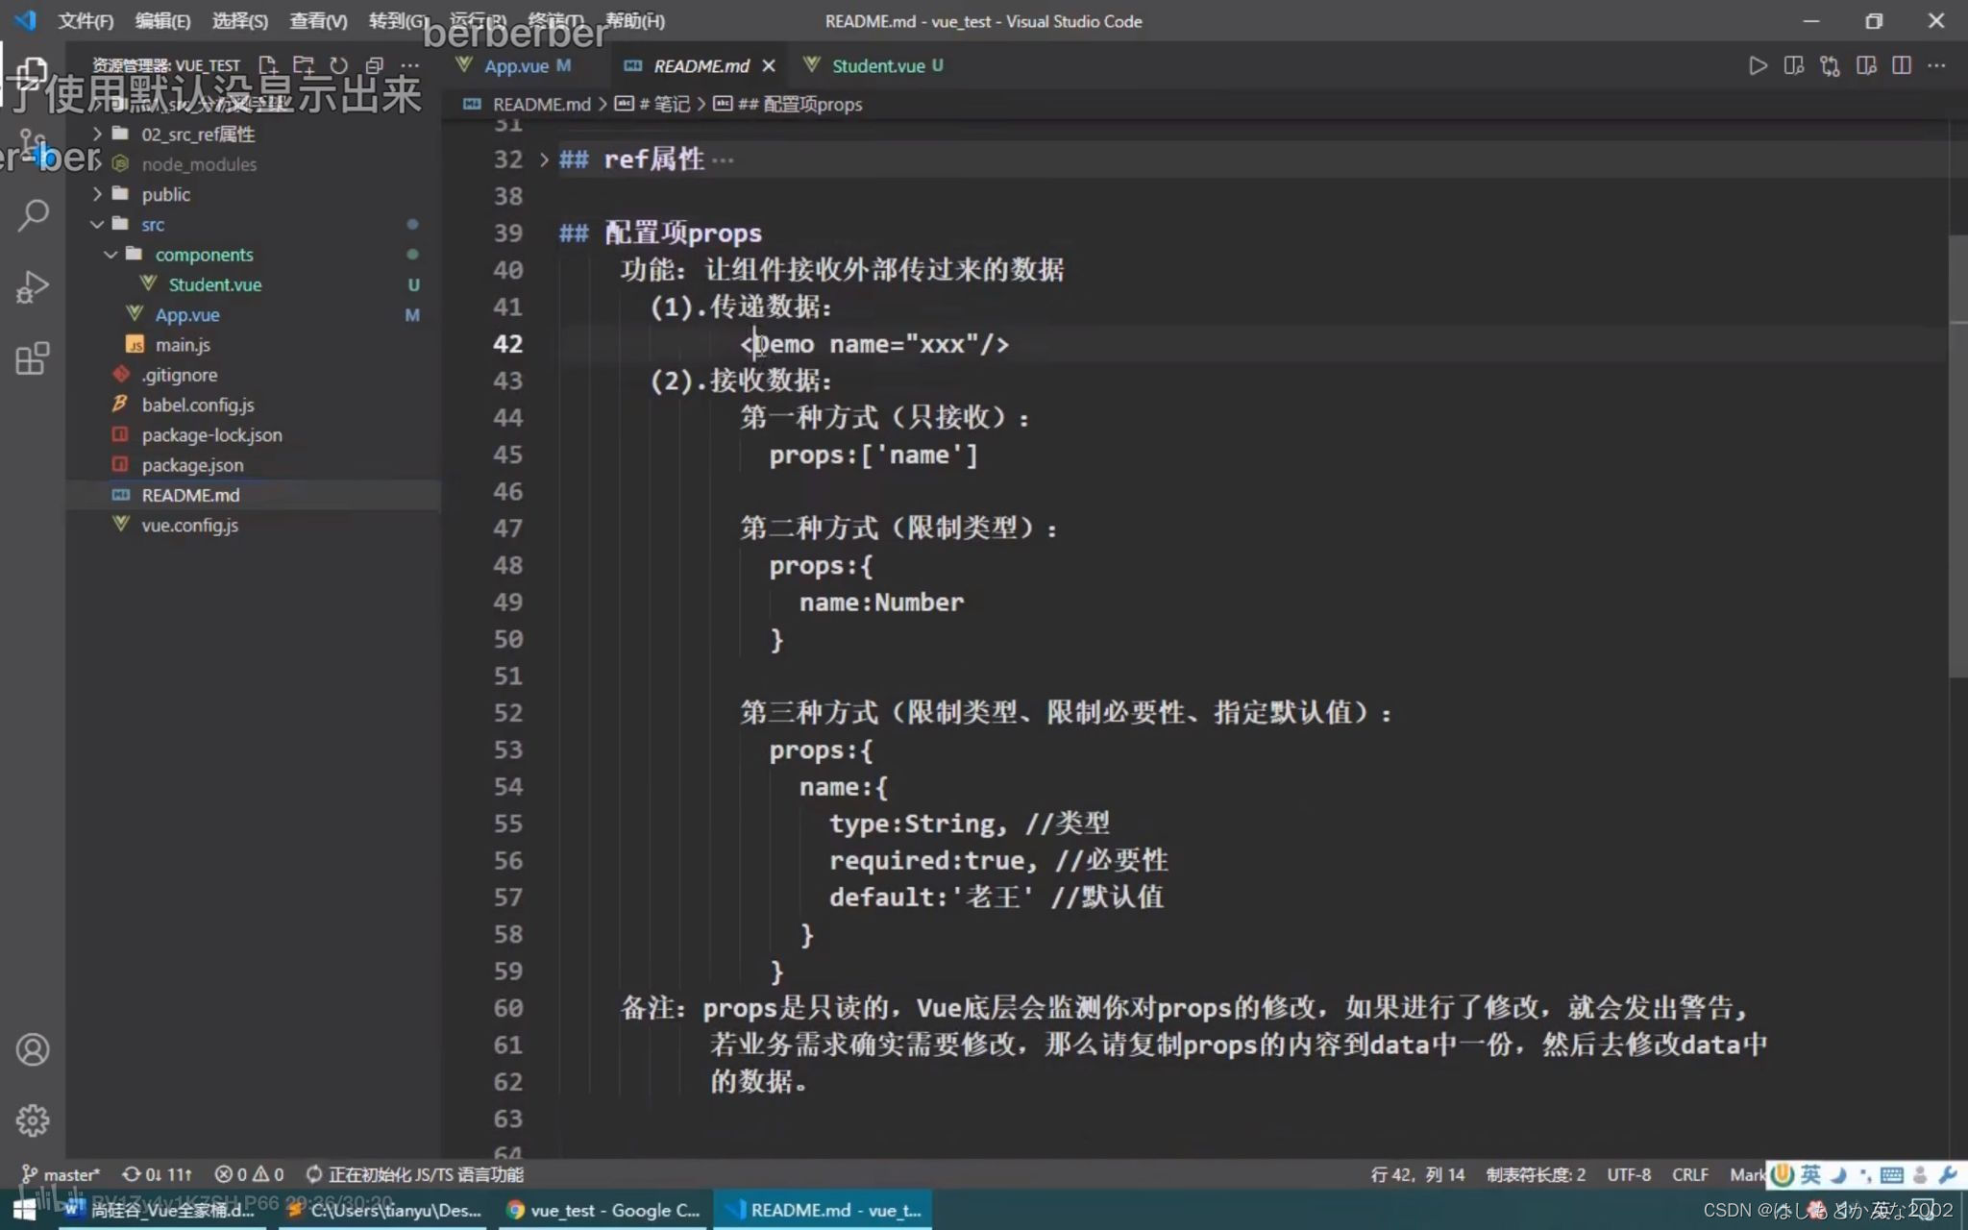Click the CRLF end-of-line indicator
The width and height of the screenshot is (1968, 1230).
click(x=1689, y=1174)
